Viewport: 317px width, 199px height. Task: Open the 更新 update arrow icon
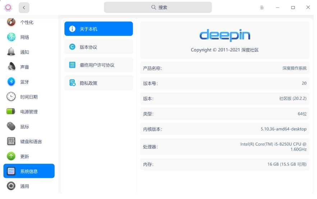pos(11,156)
